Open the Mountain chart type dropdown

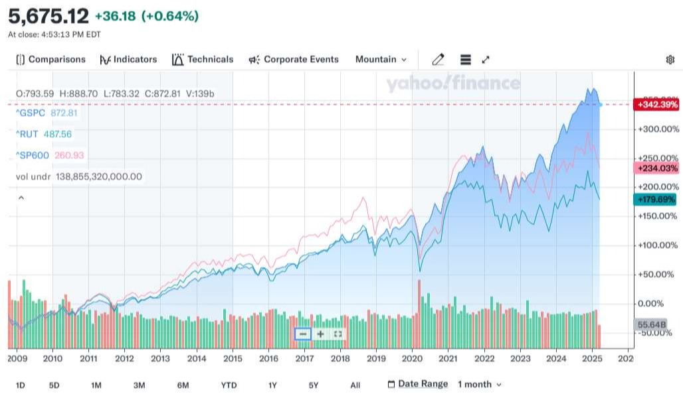point(381,60)
